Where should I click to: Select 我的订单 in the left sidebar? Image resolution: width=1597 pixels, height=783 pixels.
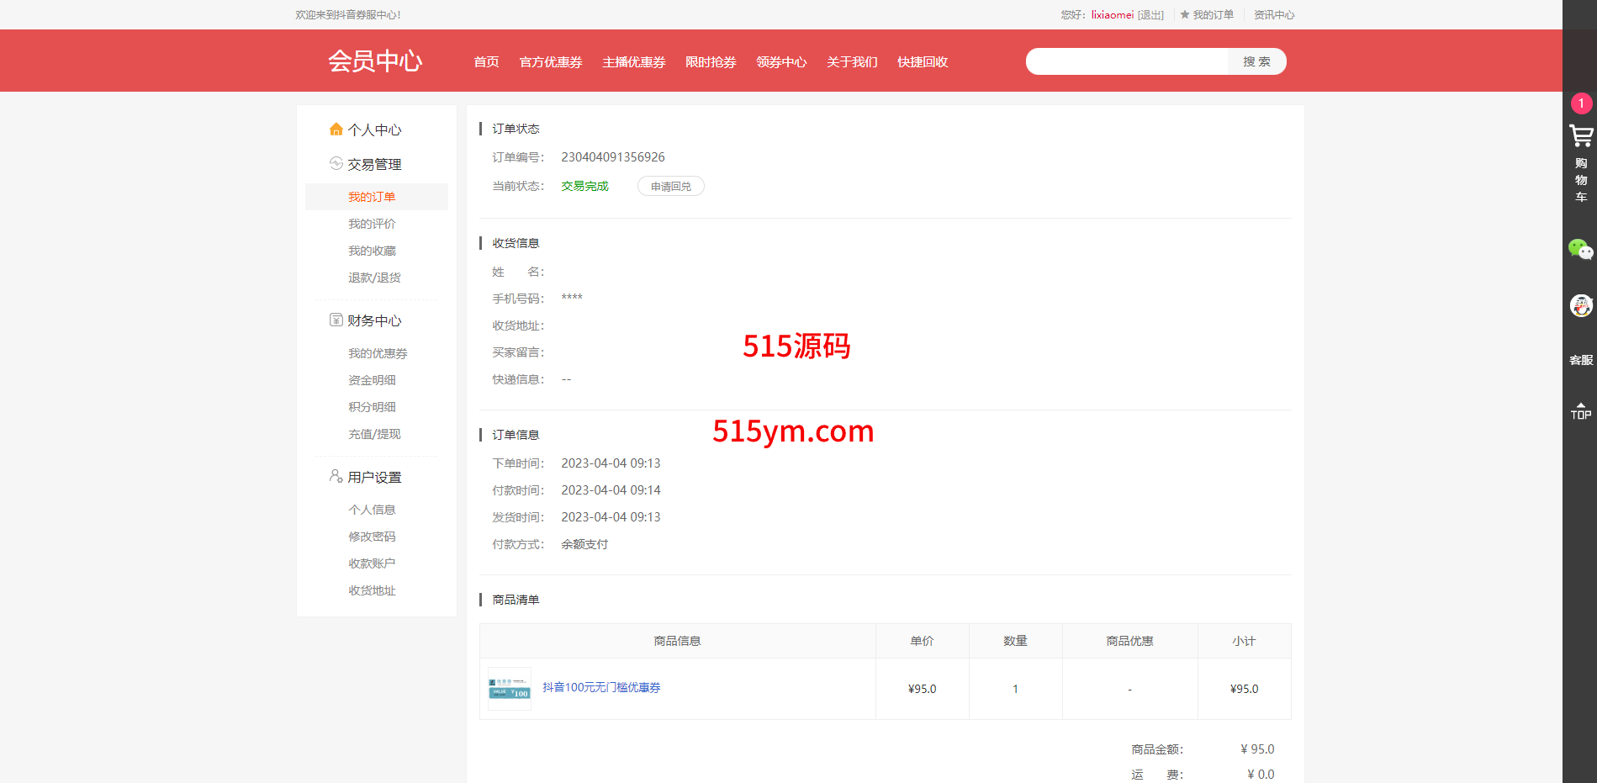tap(372, 197)
